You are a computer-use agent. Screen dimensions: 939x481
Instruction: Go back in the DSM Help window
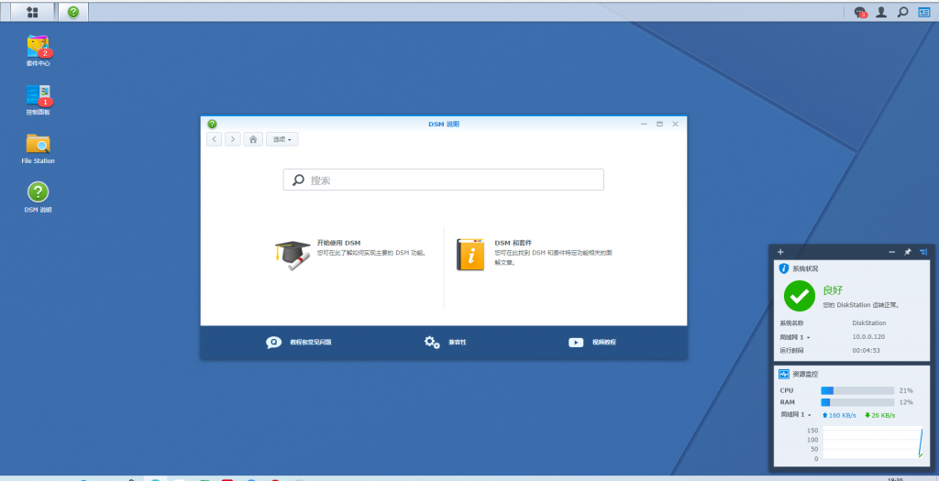click(215, 139)
